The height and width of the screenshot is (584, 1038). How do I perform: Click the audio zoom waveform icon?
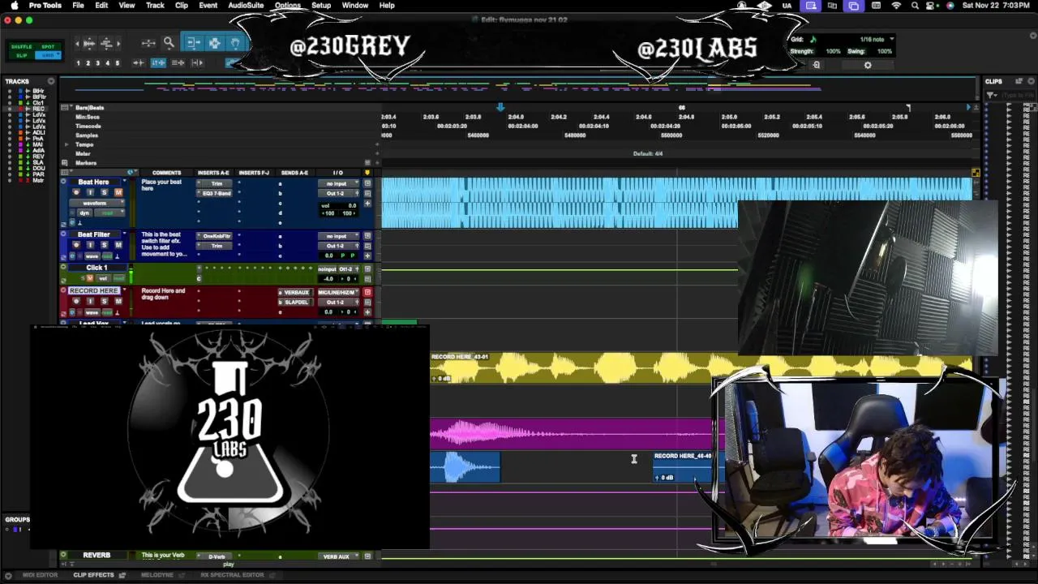(89, 43)
